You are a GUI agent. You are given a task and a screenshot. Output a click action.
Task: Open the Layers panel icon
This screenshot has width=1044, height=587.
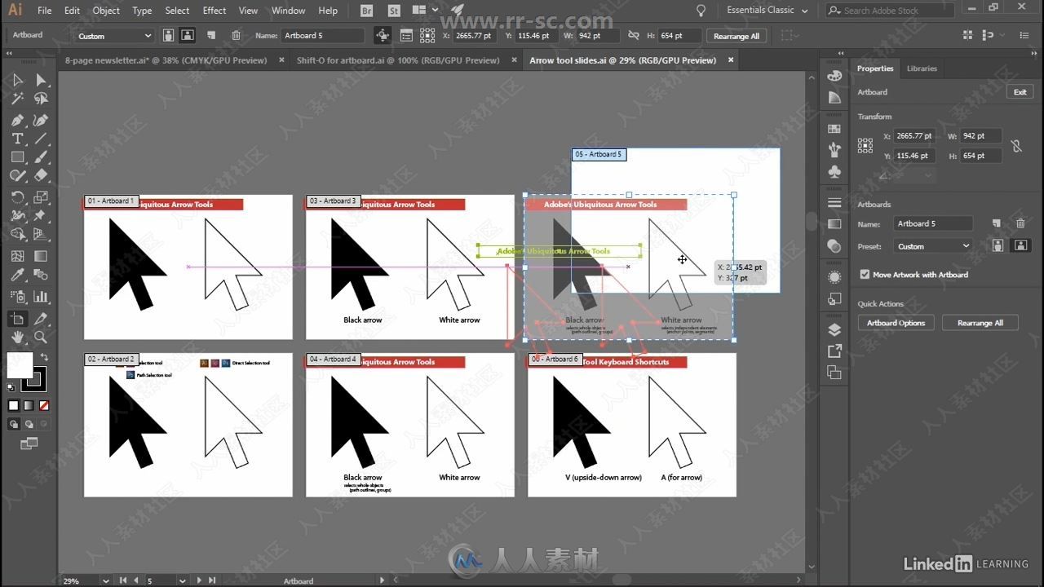834,330
